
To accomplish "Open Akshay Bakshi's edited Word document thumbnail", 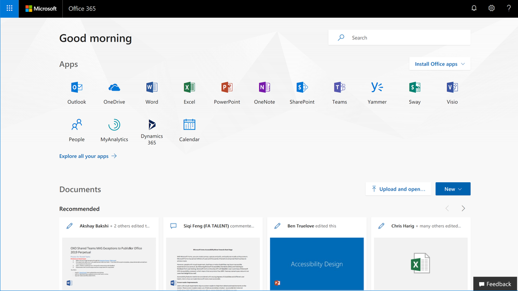I will [x=109, y=264].
